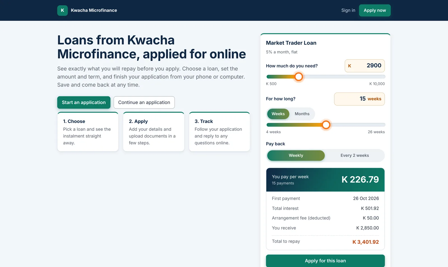
Task: Open the 2. Apply step card
Action: pyautogui.click(x=154, y=132)
